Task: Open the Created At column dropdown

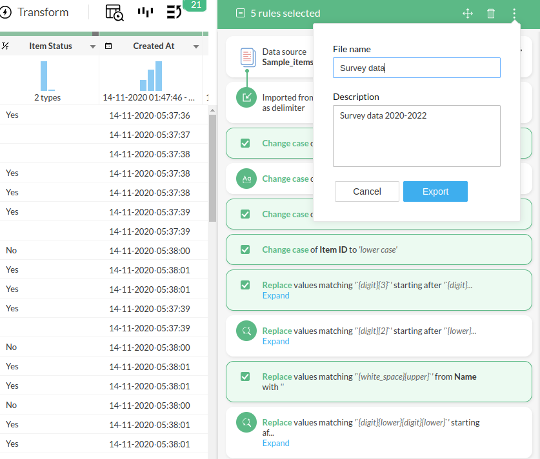Action: (x=196, y=46)
